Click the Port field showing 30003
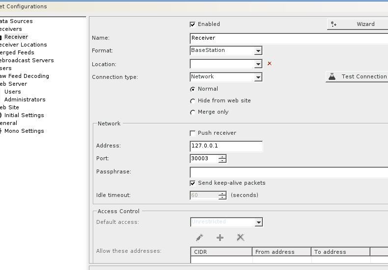Screen dimensions: 388x270 [x=204, y=158]
